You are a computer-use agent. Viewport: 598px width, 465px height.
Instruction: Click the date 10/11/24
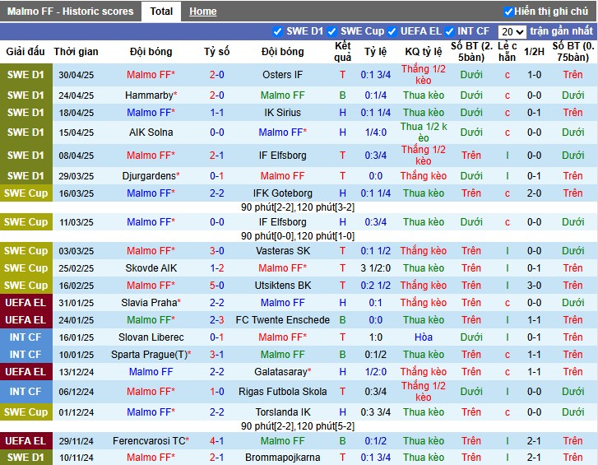tap(76, 458)
